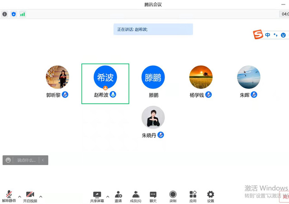Open 设置 settings gear
The image size is (289, 204).
pos(210,195)
